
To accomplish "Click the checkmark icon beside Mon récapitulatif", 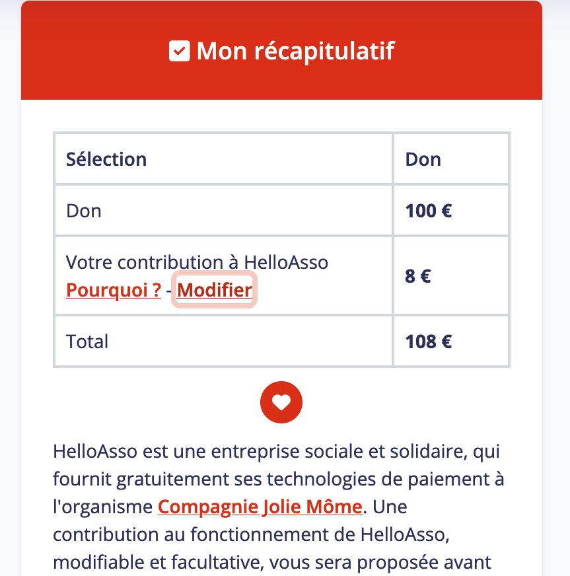I will (x=179, y=51).
